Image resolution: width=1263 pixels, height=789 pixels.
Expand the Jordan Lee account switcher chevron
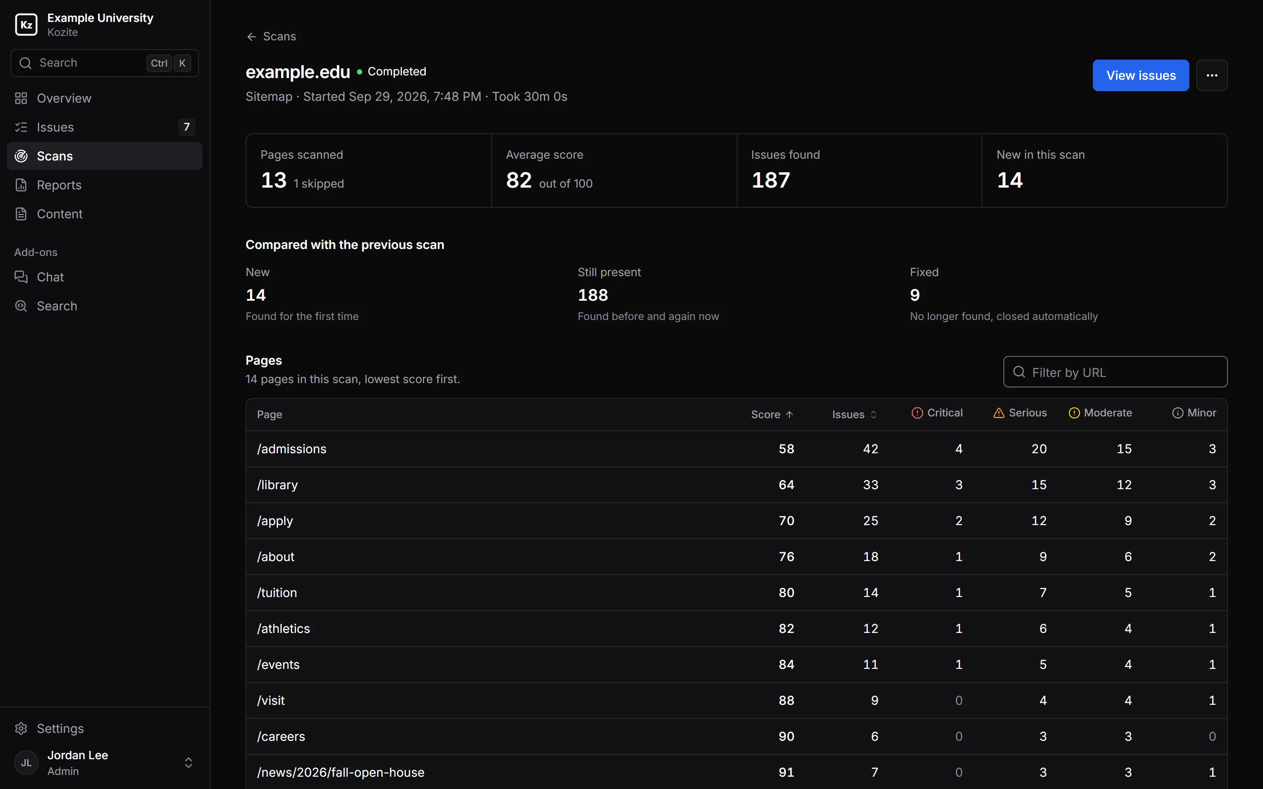tap(189, 763)
